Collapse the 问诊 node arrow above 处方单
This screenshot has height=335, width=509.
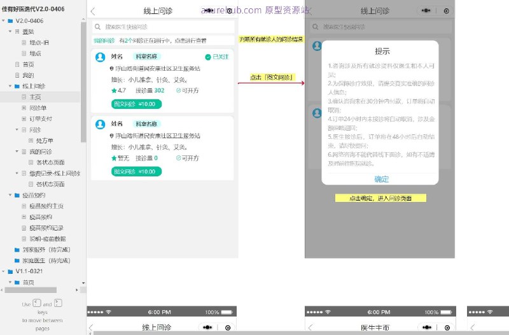pyautogui.click(x=17, y=130)
